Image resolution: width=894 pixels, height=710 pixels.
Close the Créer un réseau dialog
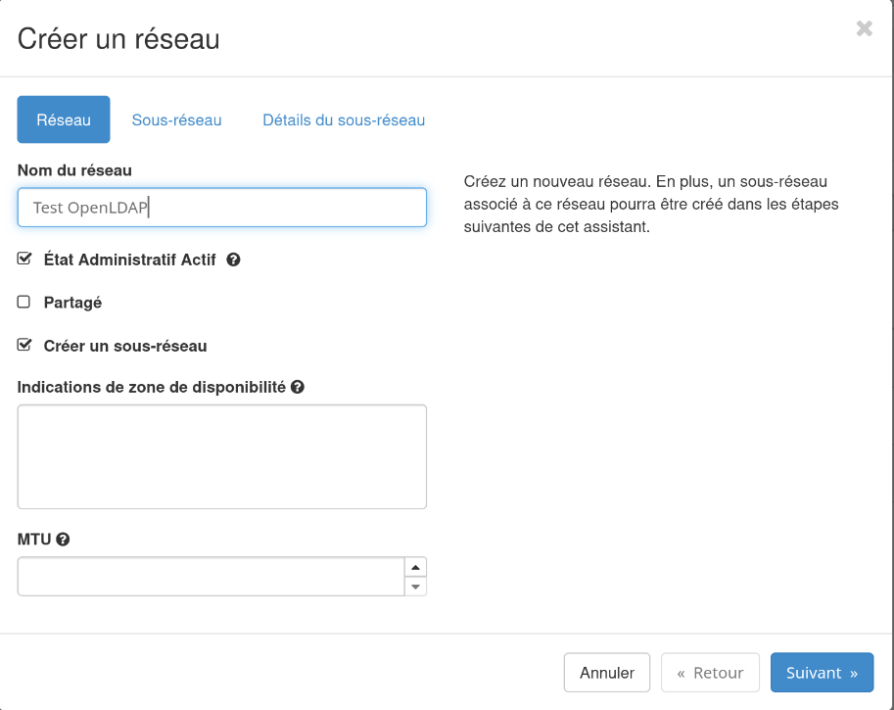click(864, 28)
